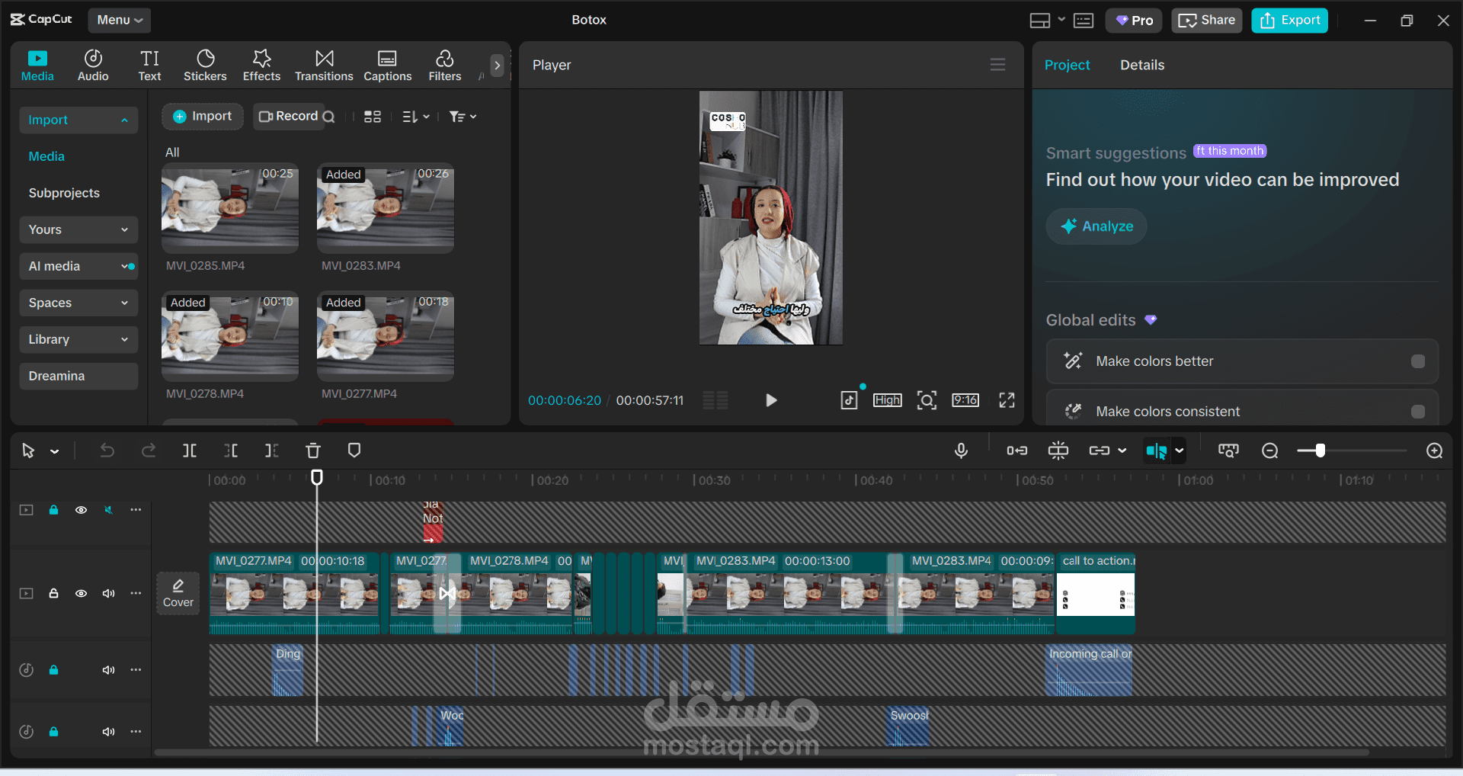1463x776 pixels.
Task: Open the Player hamburger menu
Action: pos(997,65)
